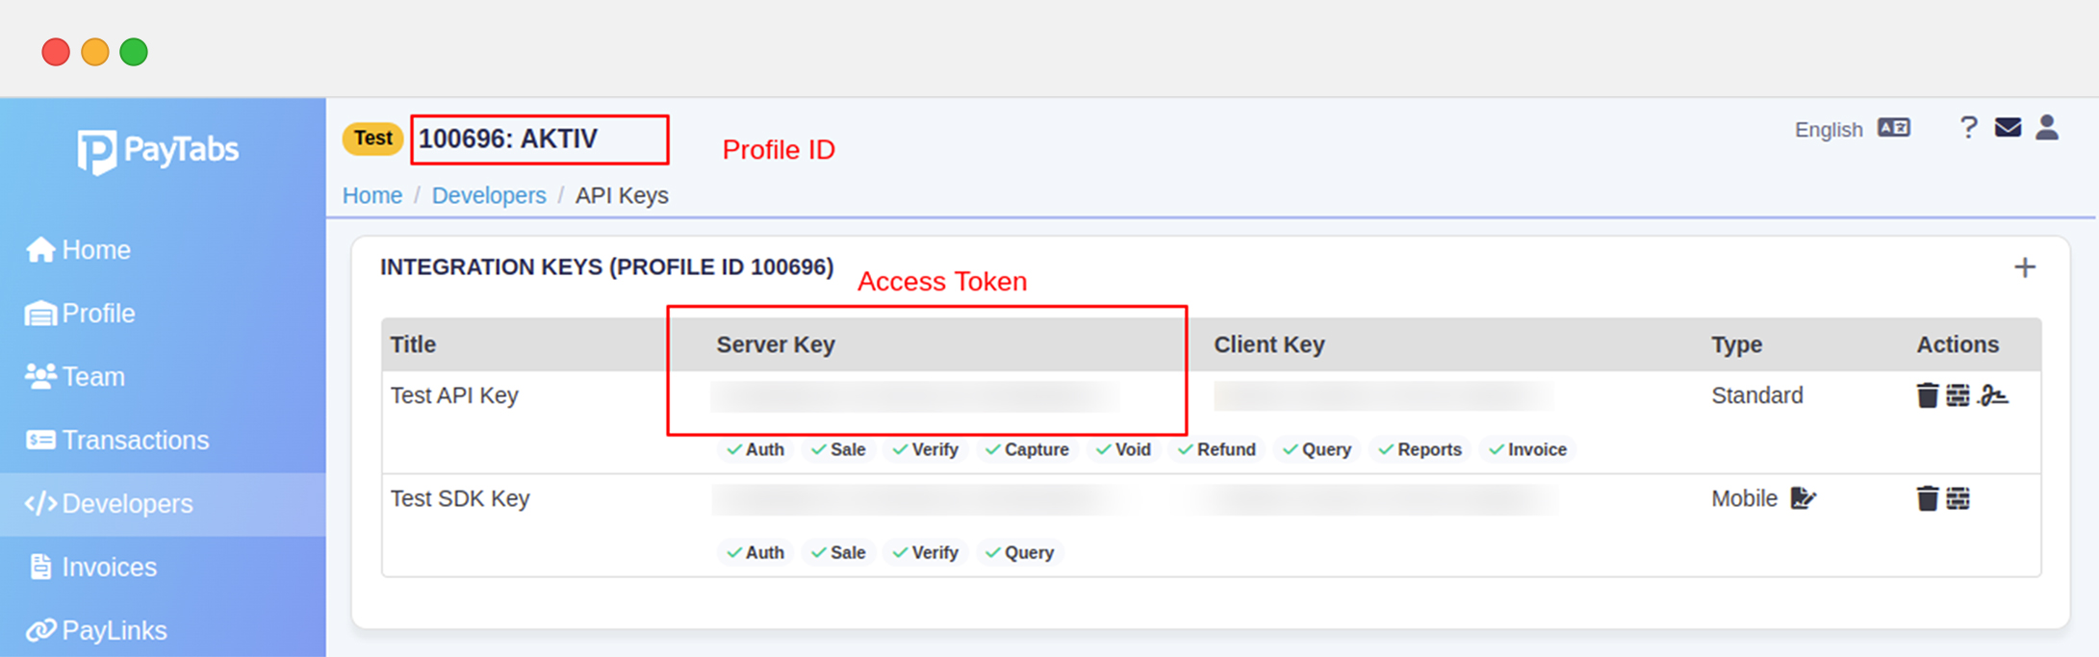
Task: Click the Query permission of Test SDK Key
Action: [x=1019, y=552]
